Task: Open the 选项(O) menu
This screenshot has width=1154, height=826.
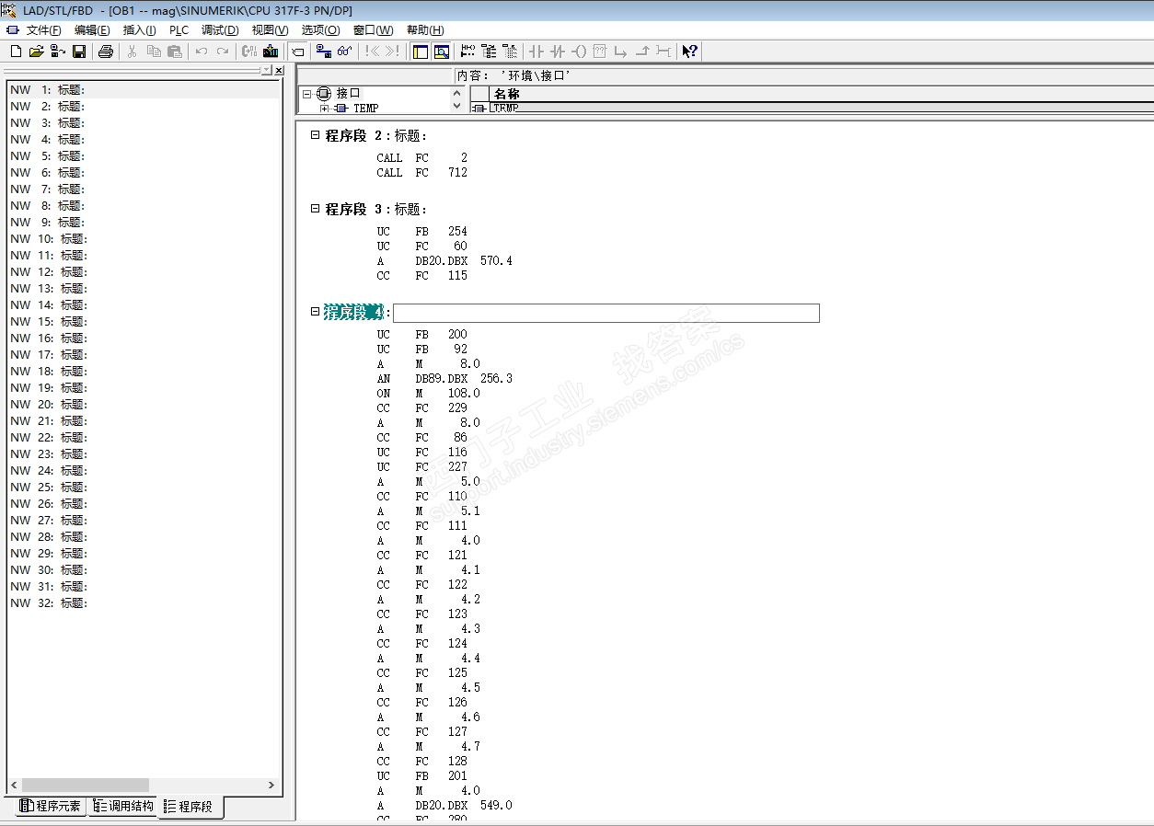Action: click(x=320, y=30)
